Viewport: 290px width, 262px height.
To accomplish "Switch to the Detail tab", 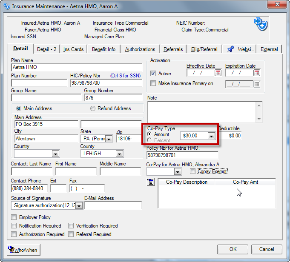I will coord(20,48).
